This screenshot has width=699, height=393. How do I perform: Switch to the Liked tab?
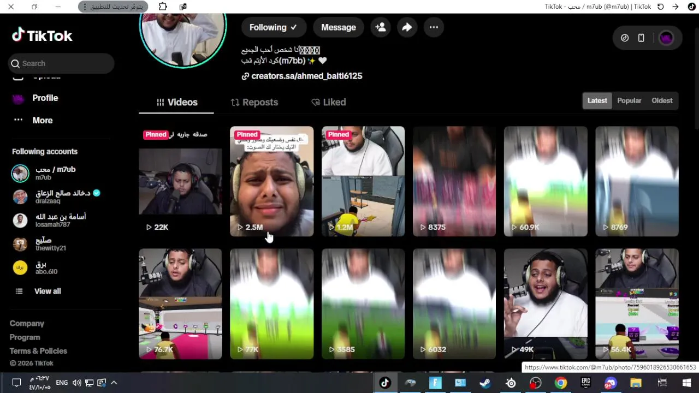coord(328,102)
